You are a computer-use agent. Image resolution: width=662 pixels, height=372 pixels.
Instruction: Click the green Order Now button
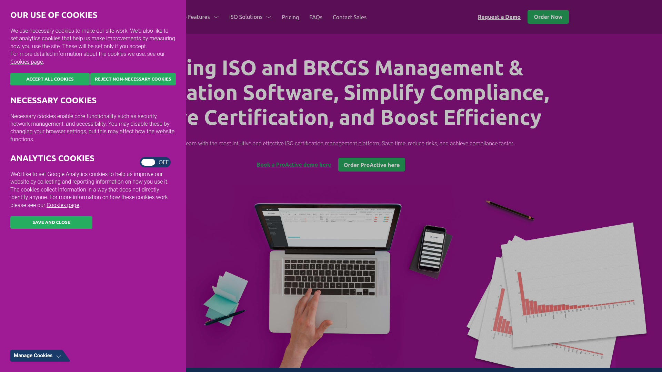pyautogui.click(x=548, y=17)
